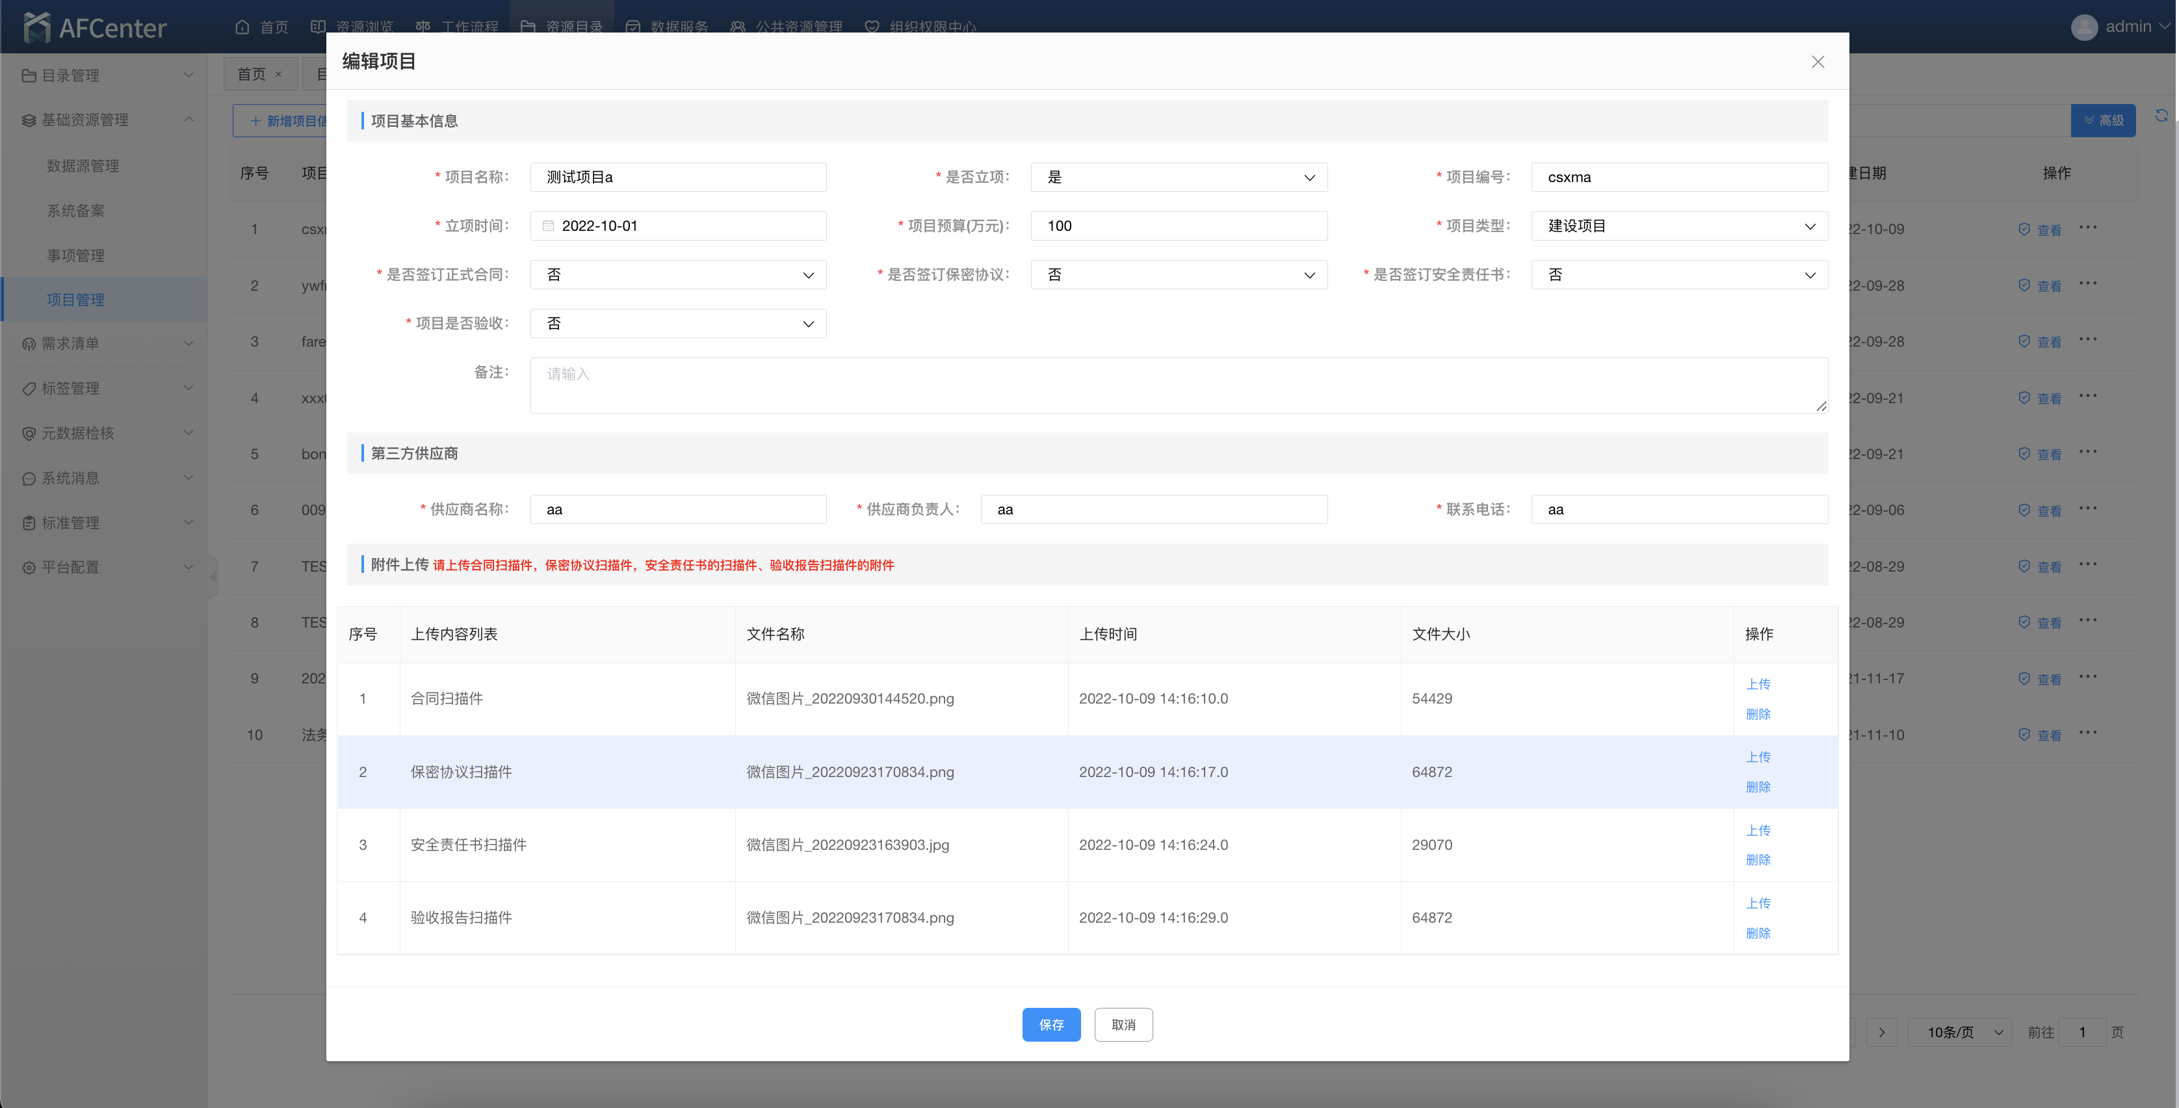Viewport: 2179px width, 1108px height.
Task: Click the refresh icon beside 高级 button
Action: 2161,116
